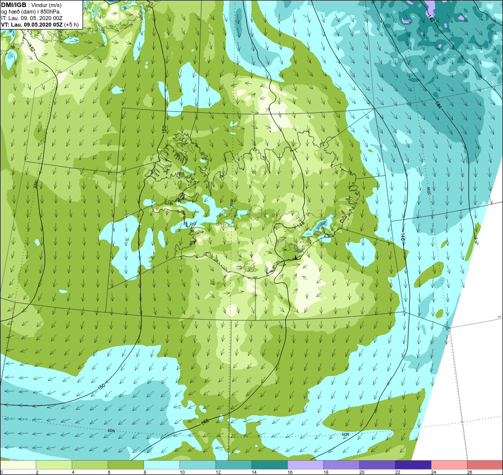Select the '20W' longitude label over Iceland
The height and width of the screenshot is (475, 503).
[x=231, y=203]
